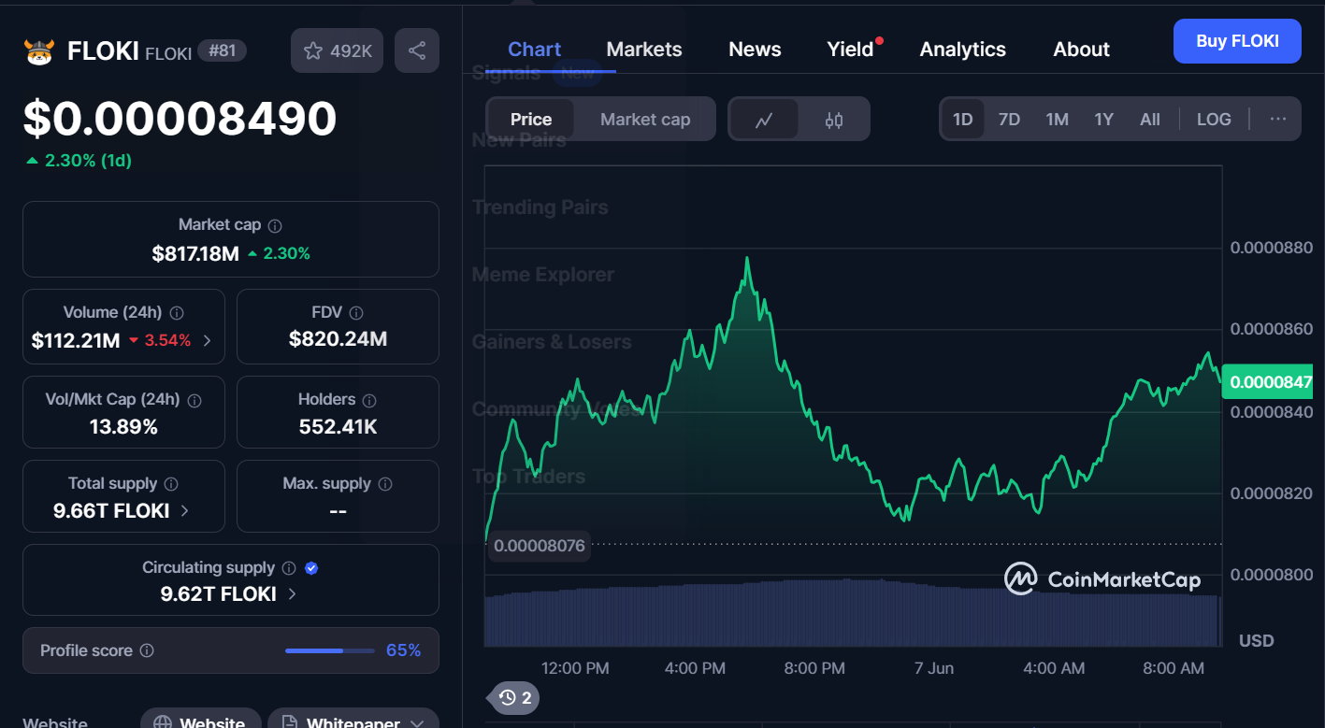This screenshot has width=1325, height=728.
Task: Open the About tab
Action: pos(1082,50)
